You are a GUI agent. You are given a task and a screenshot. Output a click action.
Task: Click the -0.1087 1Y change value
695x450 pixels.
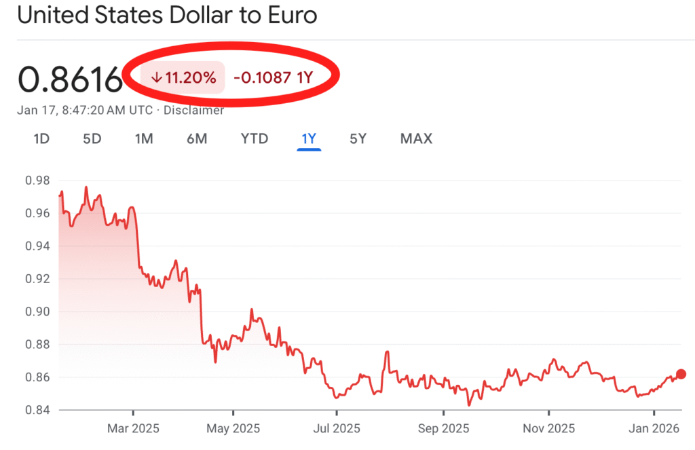[x=273, y=78]
